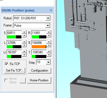Click the L axis green range bar
The width and height of the screenshot is (107, 98).
click(x=14, y=47)
